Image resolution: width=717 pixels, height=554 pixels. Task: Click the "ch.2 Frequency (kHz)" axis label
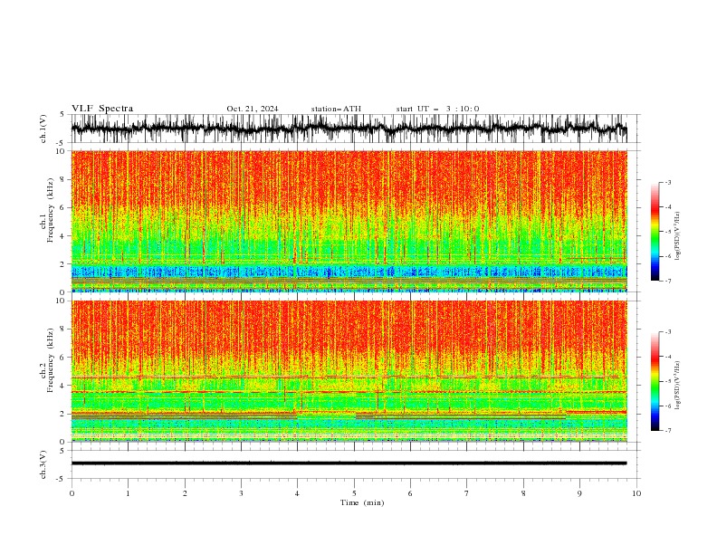(47, 361)
